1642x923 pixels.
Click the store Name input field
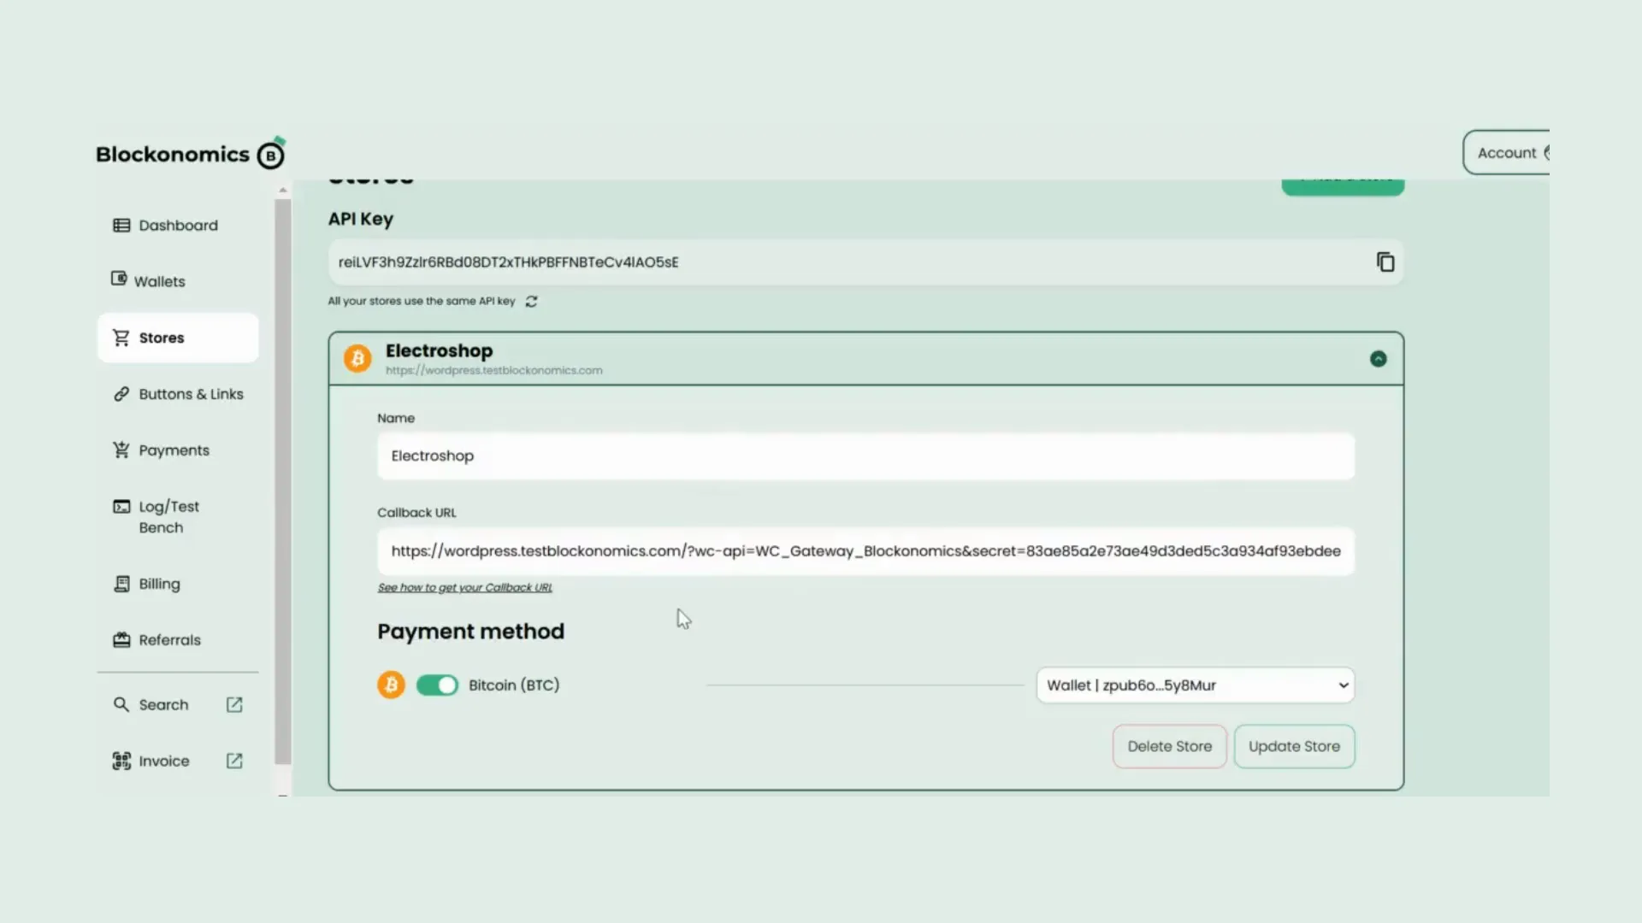coord(865,456)
